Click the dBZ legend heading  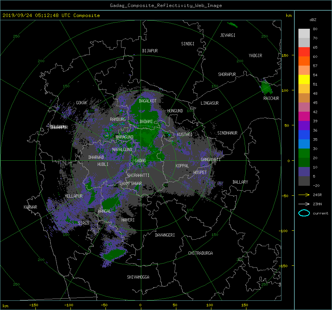coord(313,20)
